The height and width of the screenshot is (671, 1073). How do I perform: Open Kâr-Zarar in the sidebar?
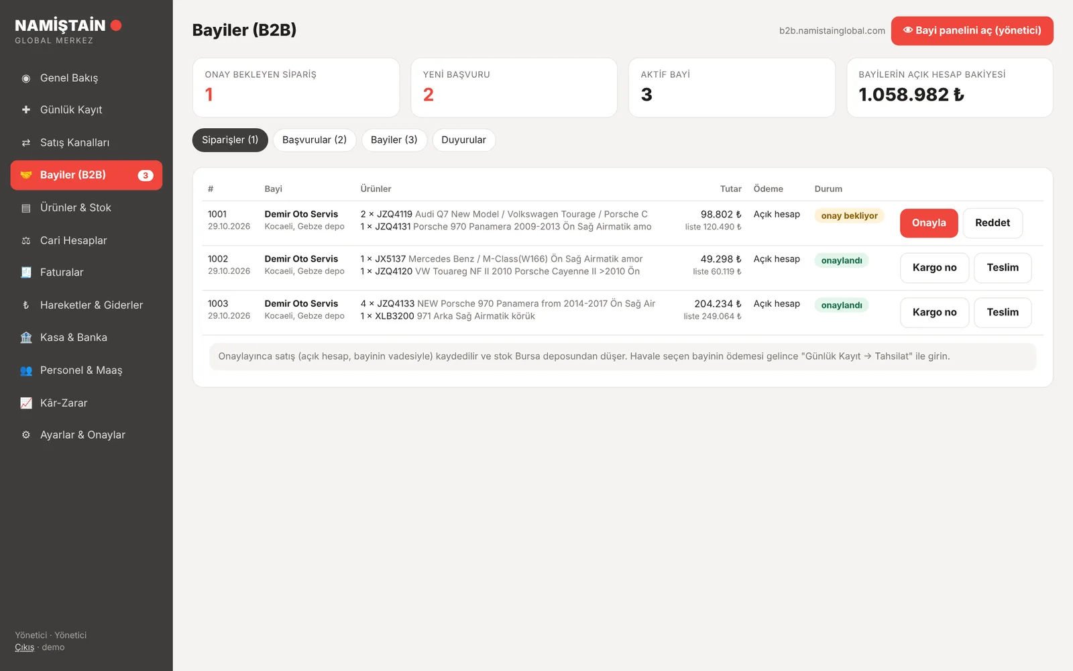87,403
